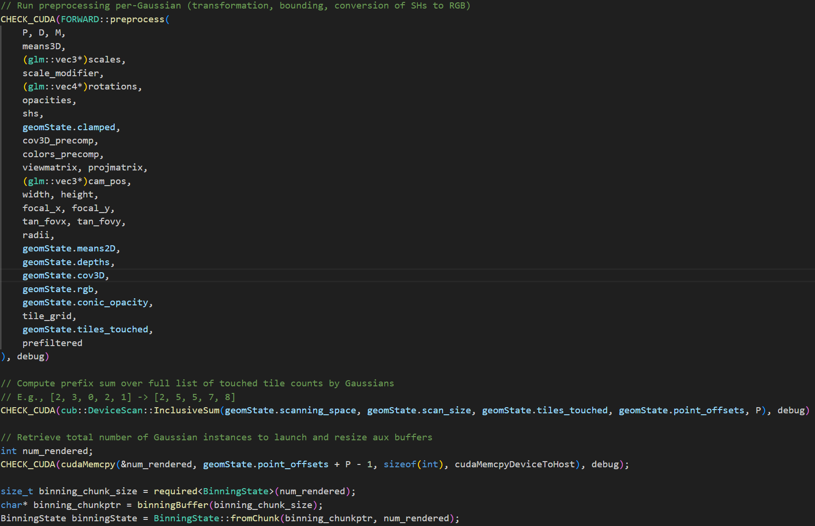
Task: Click 'scale_modifier,' argument
Action: pyautogui.click(x=63, y=73)
